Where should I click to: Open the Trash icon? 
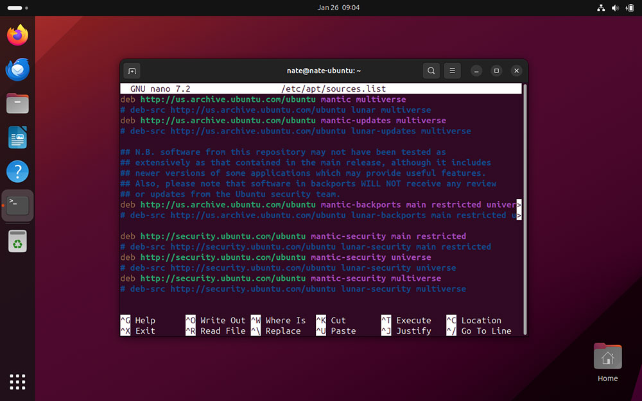[x=17, y=241]
